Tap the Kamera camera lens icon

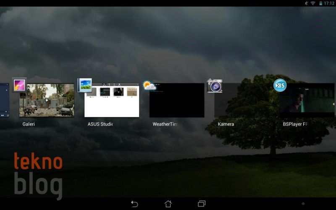point(215,86)
